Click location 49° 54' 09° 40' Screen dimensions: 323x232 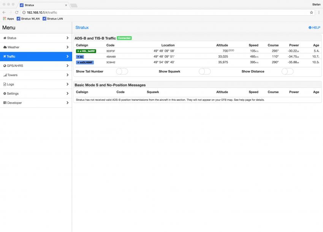click(164, 62)
